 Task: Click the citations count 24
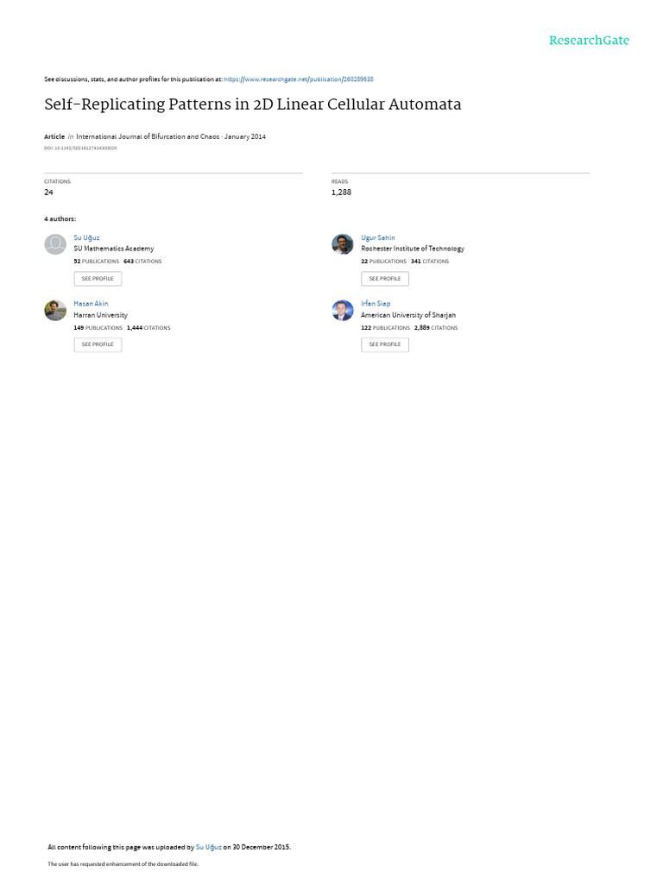(x=48, y=193)
